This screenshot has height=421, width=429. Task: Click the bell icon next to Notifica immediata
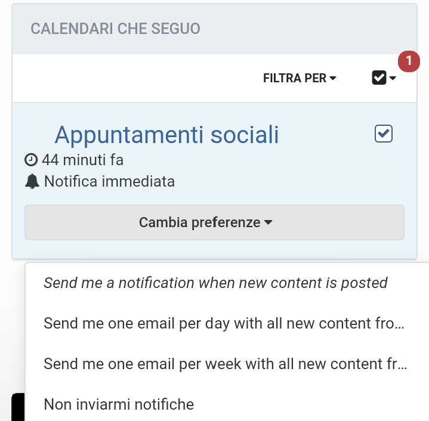tap(32, 181)
